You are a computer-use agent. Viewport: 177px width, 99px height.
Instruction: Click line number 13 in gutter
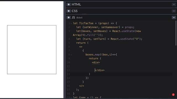[68, 74]
